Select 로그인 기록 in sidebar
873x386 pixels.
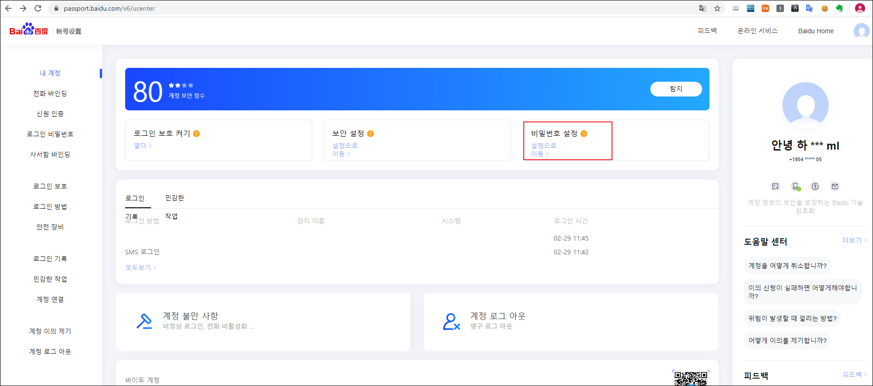point(50,259)
